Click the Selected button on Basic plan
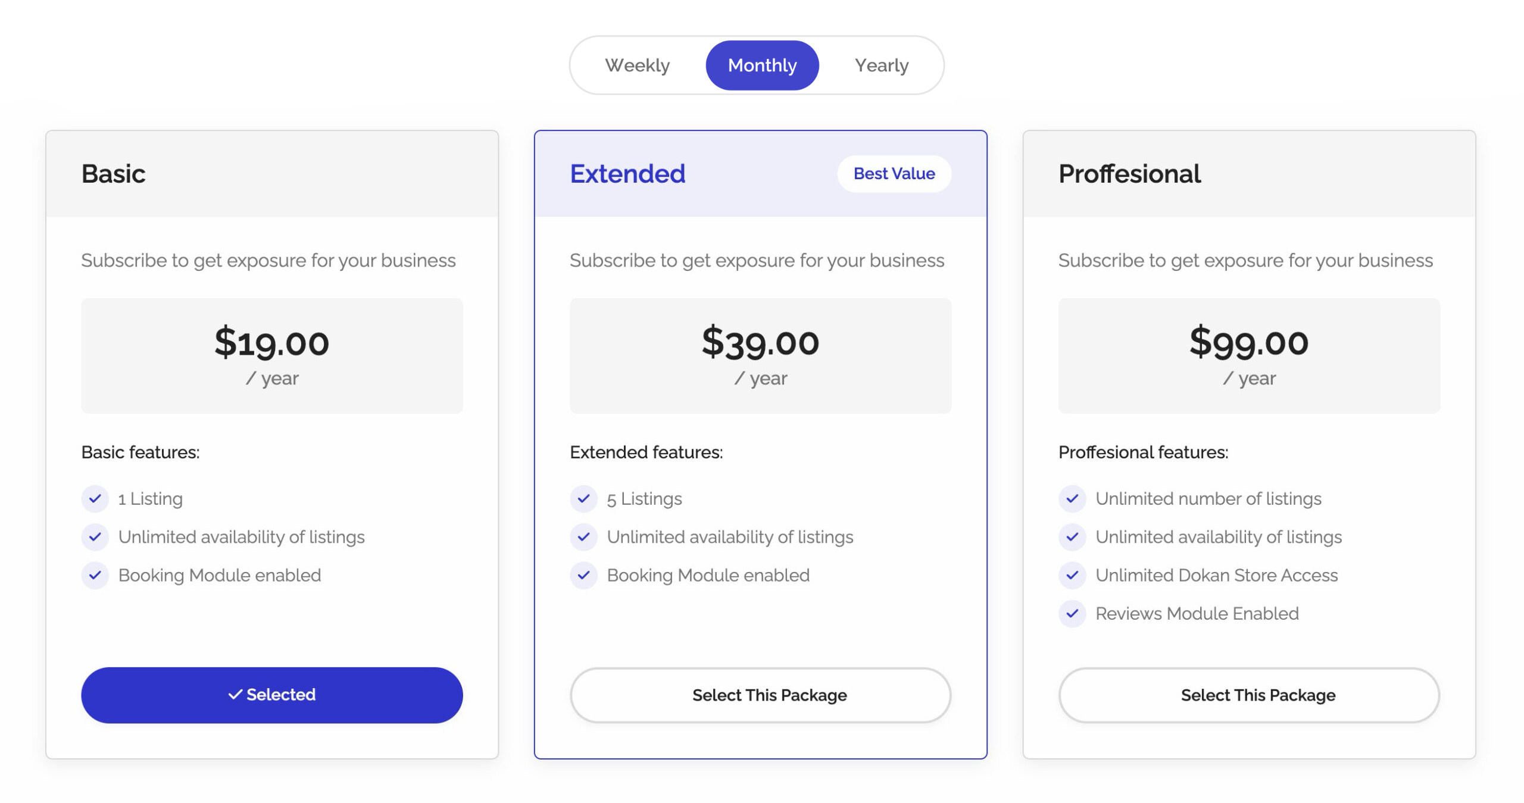 click(272, 695)
